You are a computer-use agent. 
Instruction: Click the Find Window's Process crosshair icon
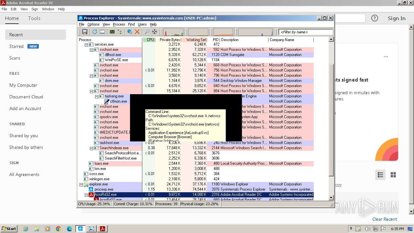[x=154, y=32]
